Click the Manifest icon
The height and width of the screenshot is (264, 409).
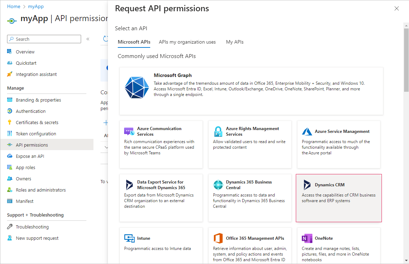pos(10,201)
